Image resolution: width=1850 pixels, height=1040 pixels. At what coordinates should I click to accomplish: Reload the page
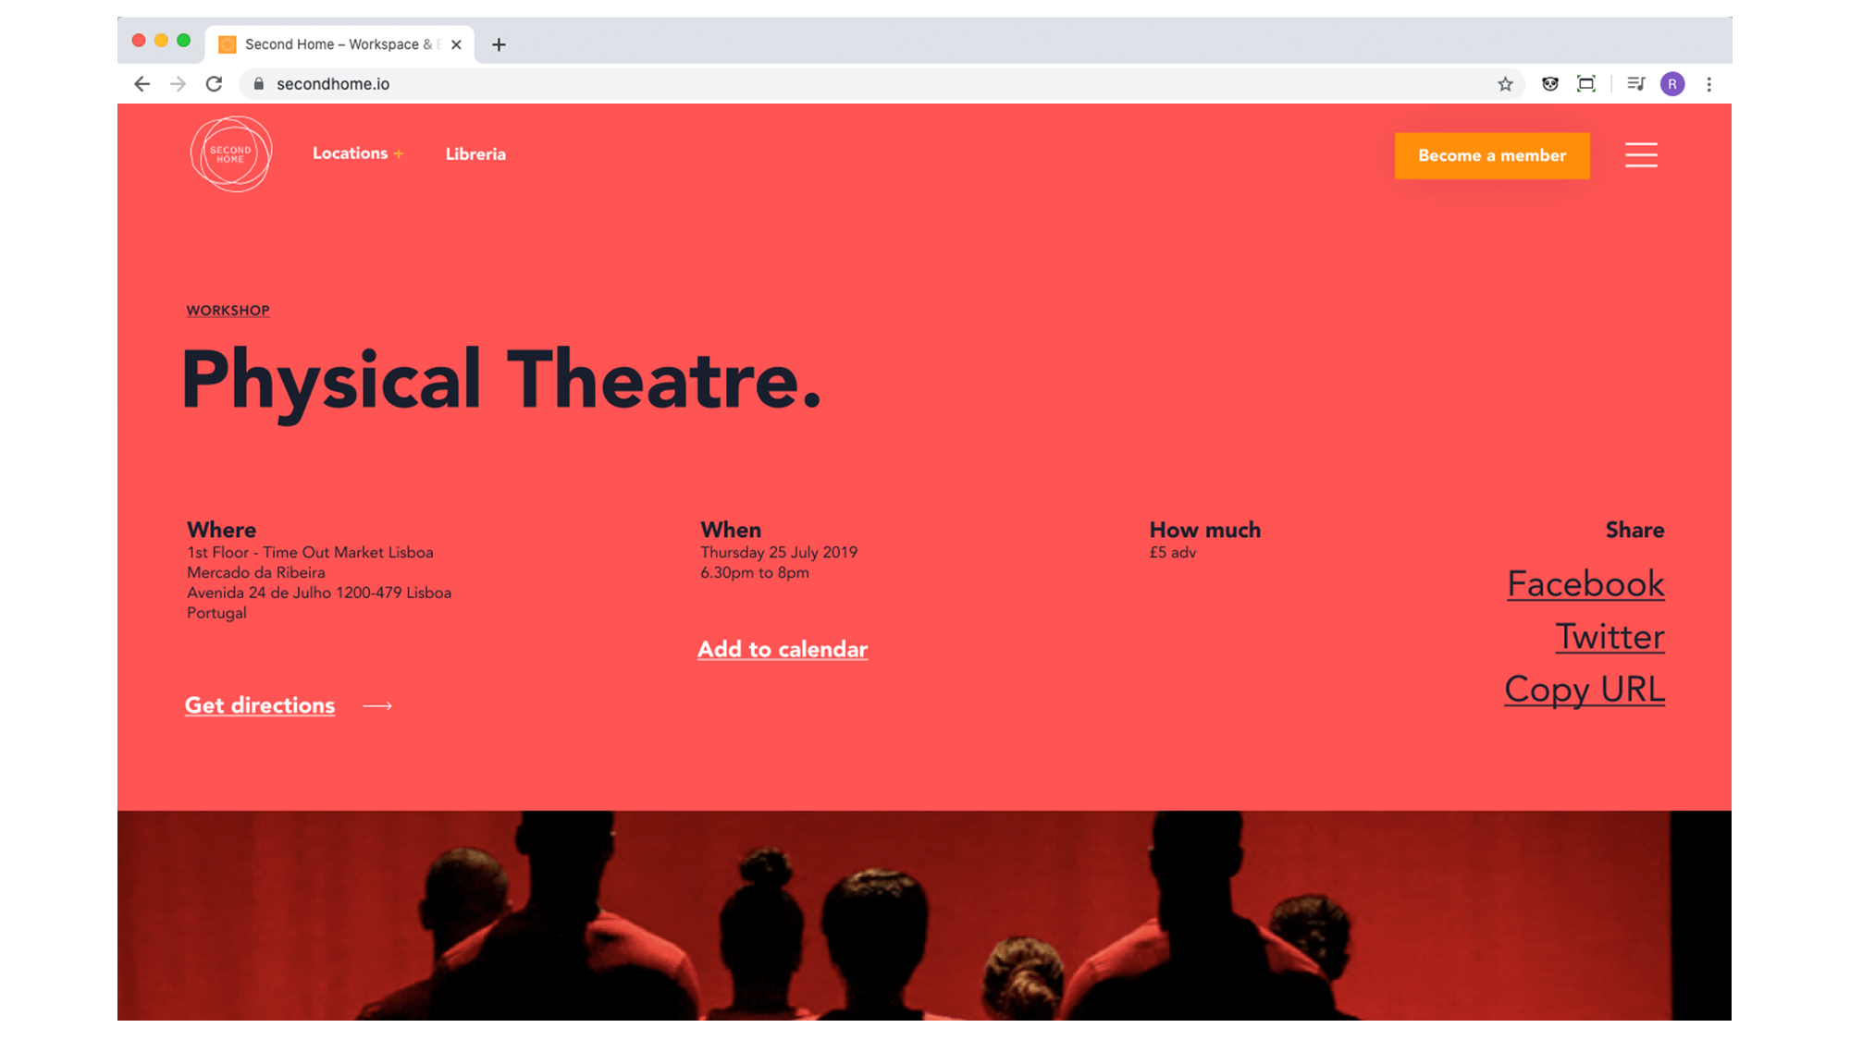pos(214,84)
